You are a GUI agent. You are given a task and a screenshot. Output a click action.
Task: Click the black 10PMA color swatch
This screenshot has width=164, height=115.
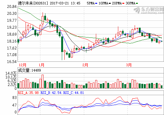point(110,3)
